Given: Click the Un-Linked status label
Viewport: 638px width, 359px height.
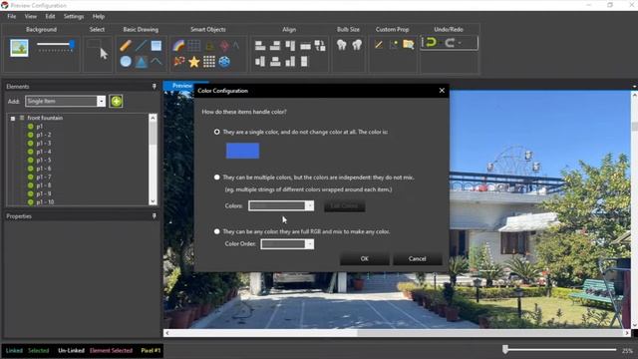Looking at the screenshot, I should pyautogui.click(x=71, y=350).
